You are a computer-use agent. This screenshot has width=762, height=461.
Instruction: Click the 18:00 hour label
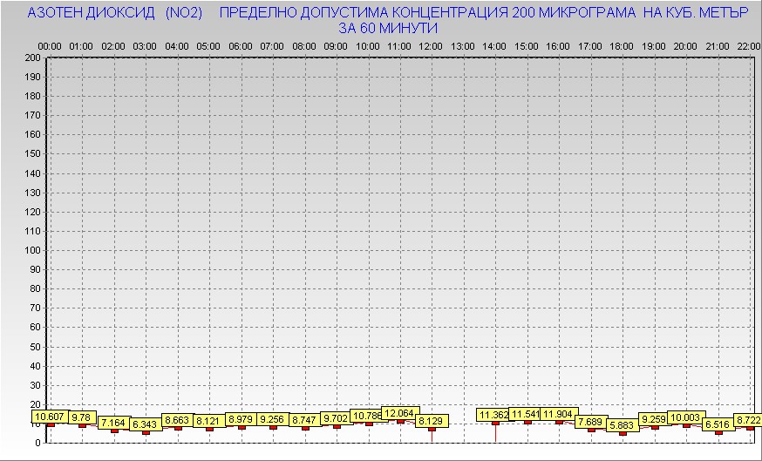tap(622, 45)
